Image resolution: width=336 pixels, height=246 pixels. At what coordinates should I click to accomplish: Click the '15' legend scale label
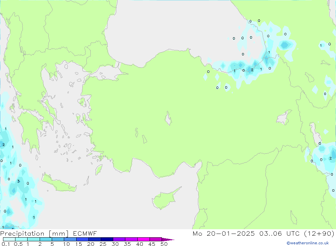click(x=79, y=244)
